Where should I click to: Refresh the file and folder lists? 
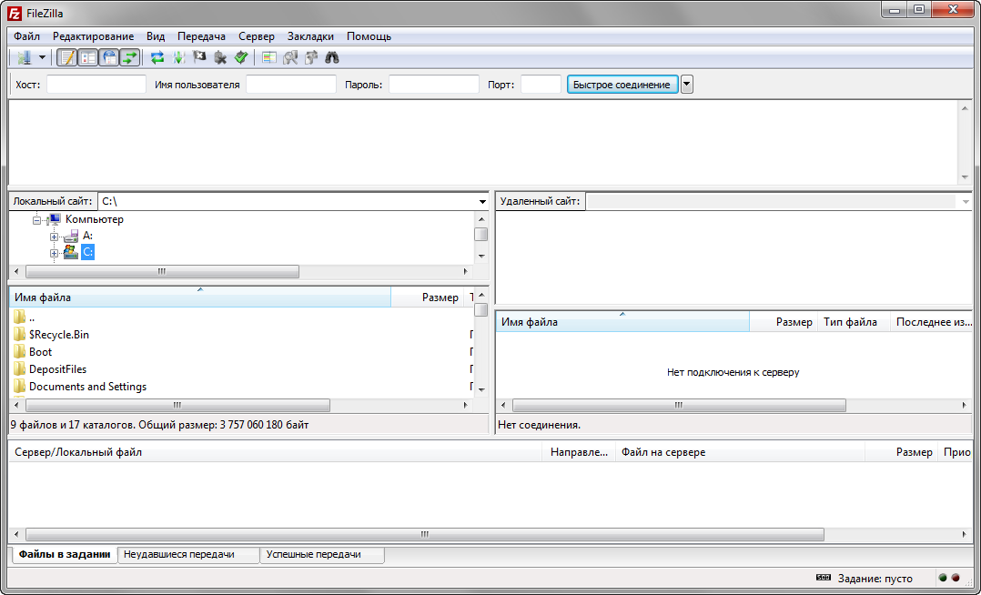(x=157, y=57)
